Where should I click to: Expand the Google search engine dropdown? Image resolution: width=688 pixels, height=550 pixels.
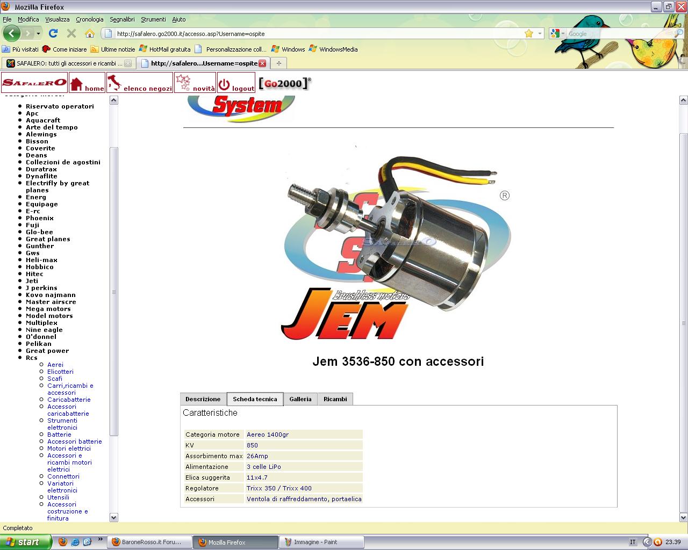(x=558, y=33)
